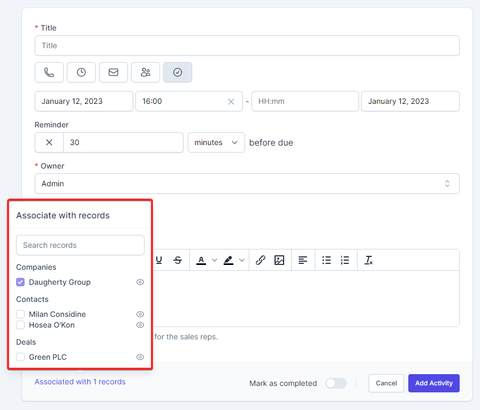
Task: Insert a link in the editor
Action: [x=261, y=260]
